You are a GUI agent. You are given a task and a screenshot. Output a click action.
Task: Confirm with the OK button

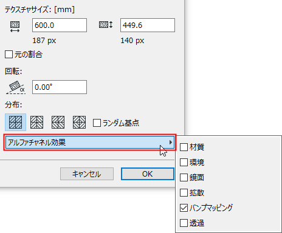tap(148, 174)
